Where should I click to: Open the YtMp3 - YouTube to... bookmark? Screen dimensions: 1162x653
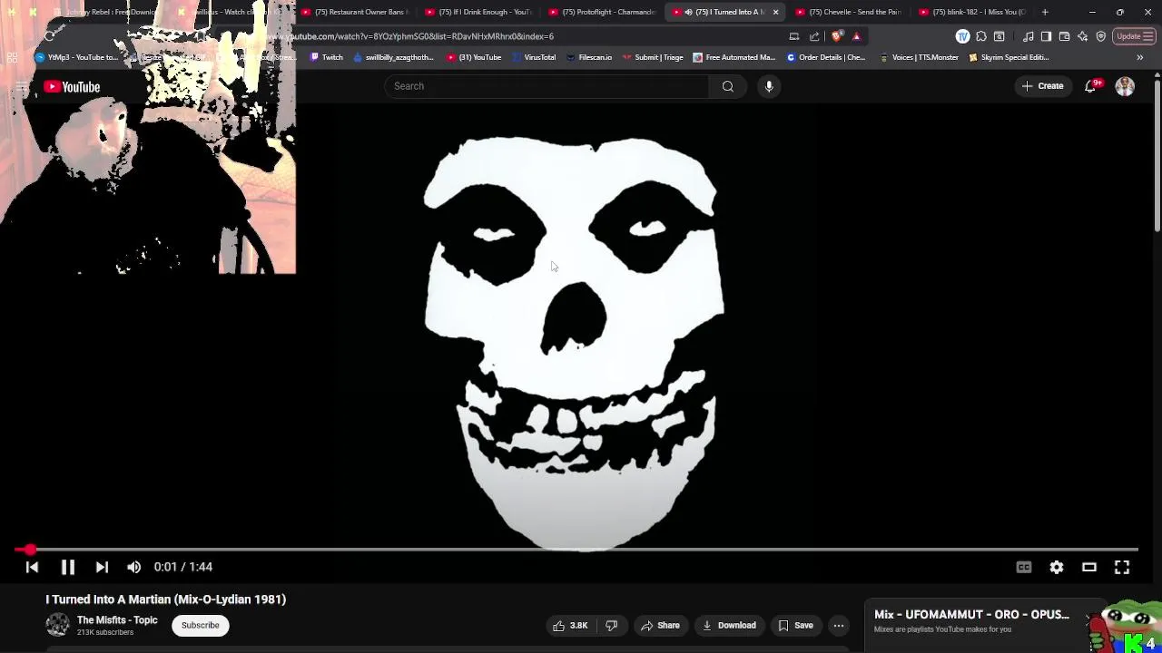[77, 57]
